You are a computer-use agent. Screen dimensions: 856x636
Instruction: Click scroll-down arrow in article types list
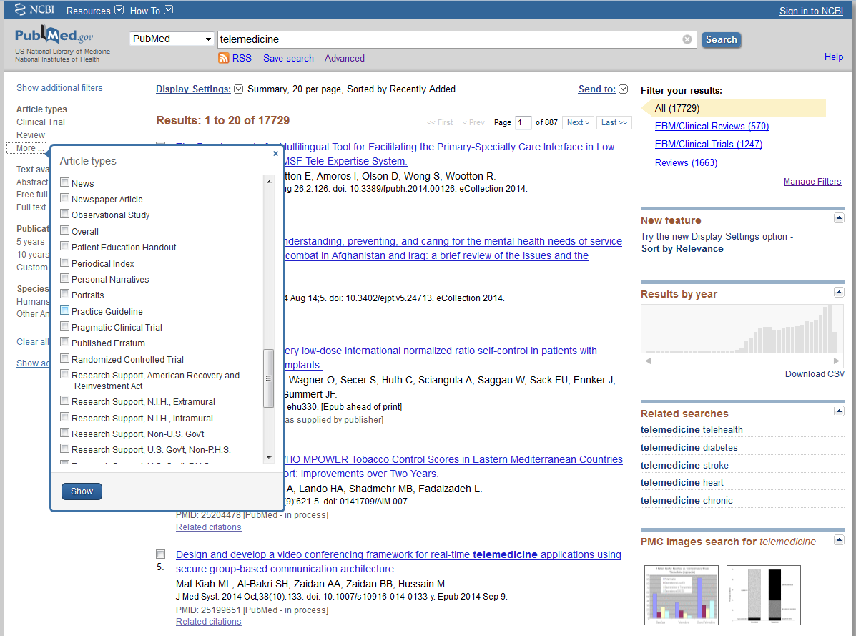(269, 457)
